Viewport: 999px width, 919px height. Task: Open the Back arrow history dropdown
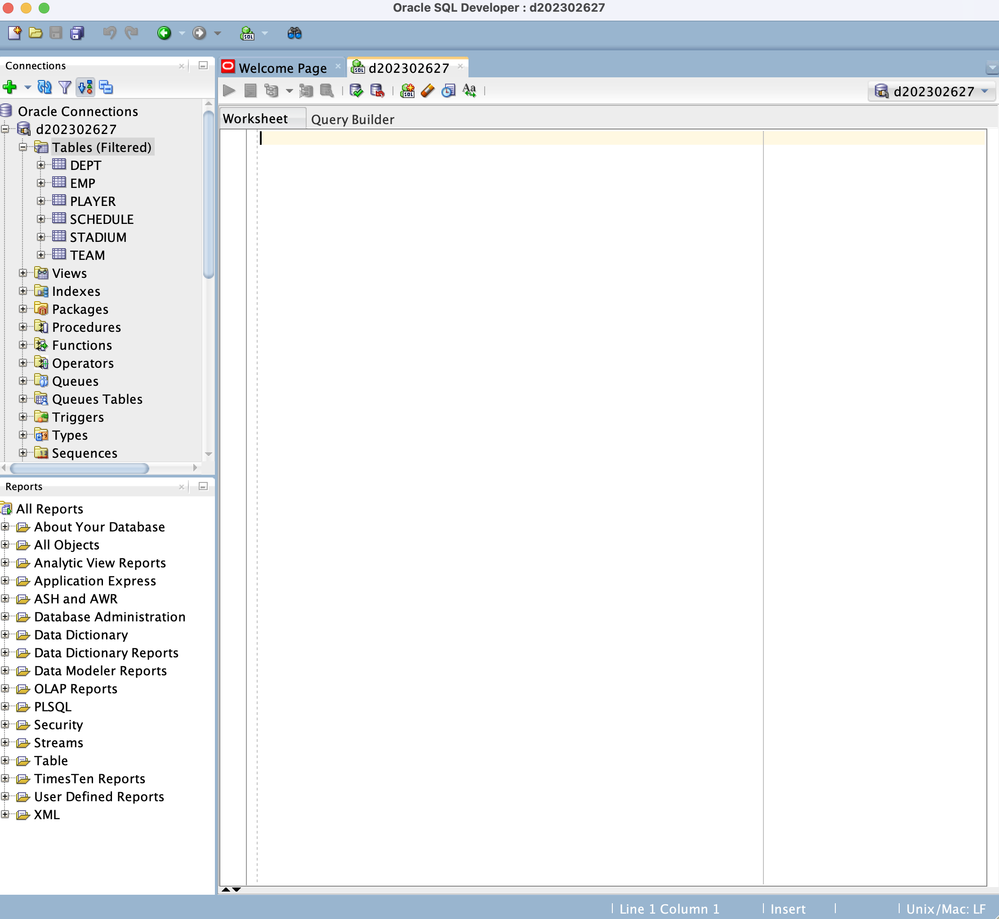[x=182, y=33]
